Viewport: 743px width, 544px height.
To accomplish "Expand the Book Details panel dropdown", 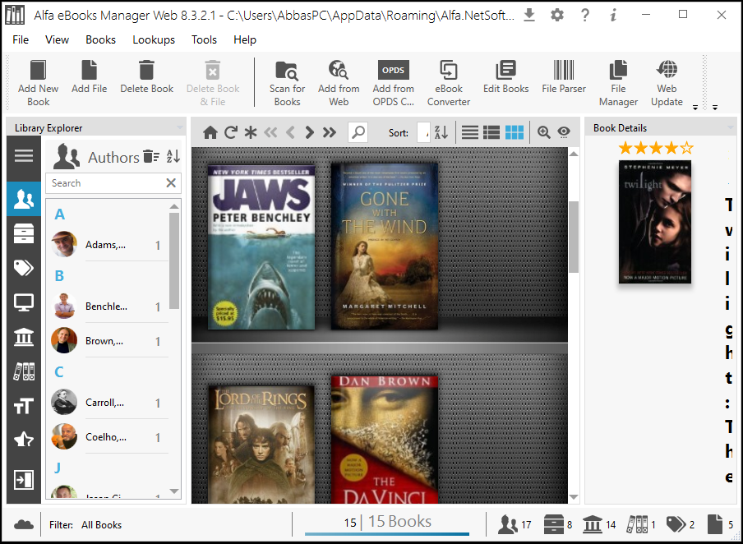I will tap(730, 127).
